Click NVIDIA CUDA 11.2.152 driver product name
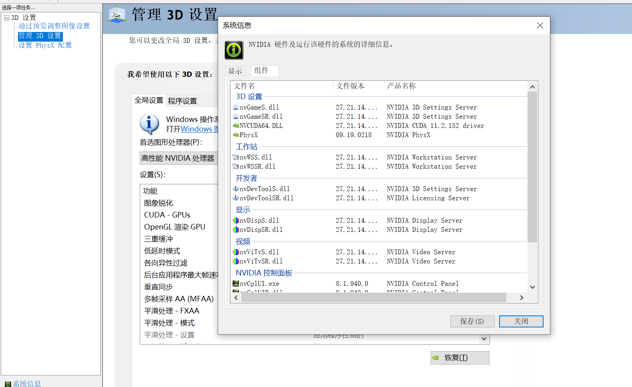The image size is (632, 387). pyautogui.click(x=435, y=126)
